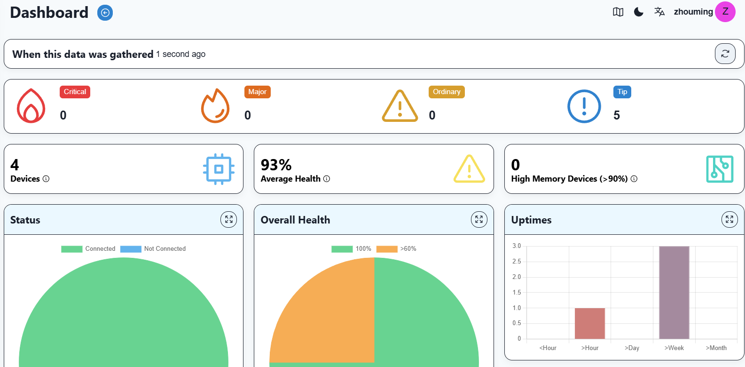This screenshot has width=745, height=367.
Task: Click the Tip count value 5
Action: [617, 115]
